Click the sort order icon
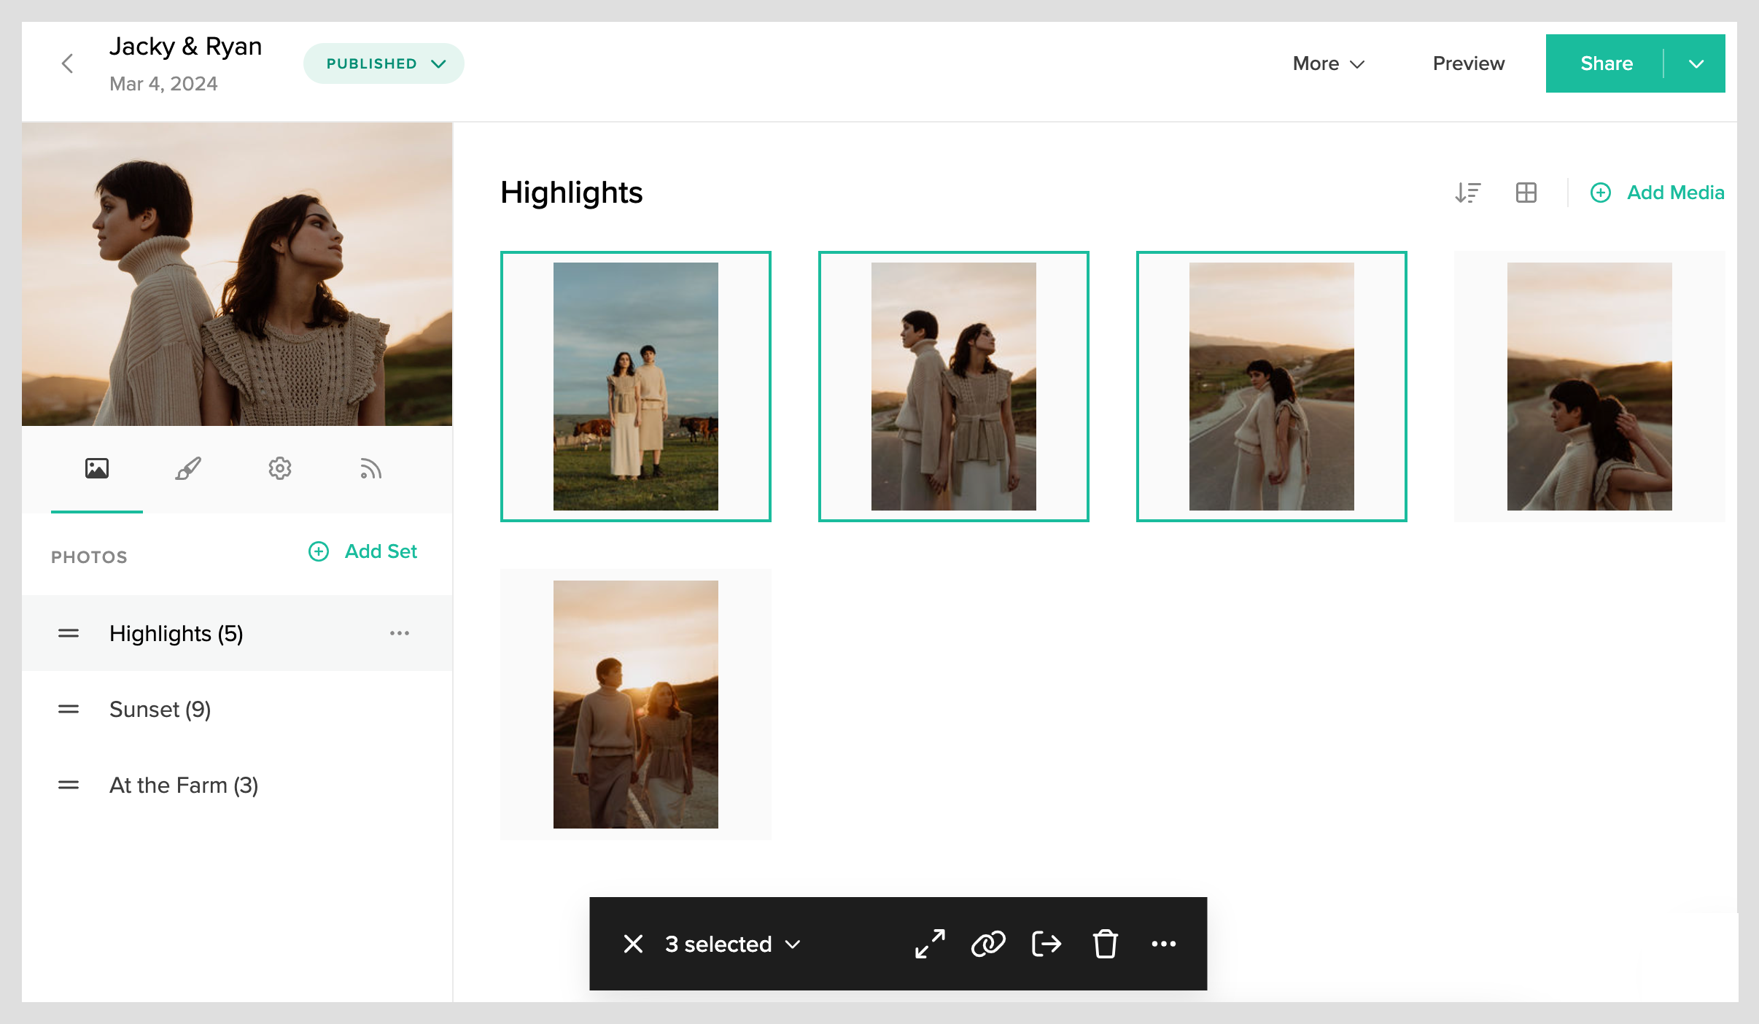This screenshot has height=1024, width=1759. (x=1467, y=193)
